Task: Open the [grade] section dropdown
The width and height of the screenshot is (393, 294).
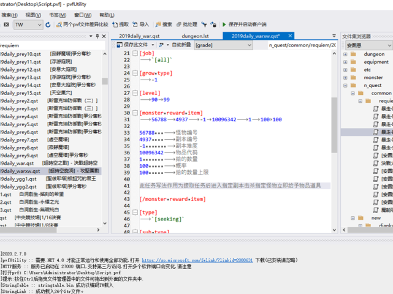Action: coord(228,45)
